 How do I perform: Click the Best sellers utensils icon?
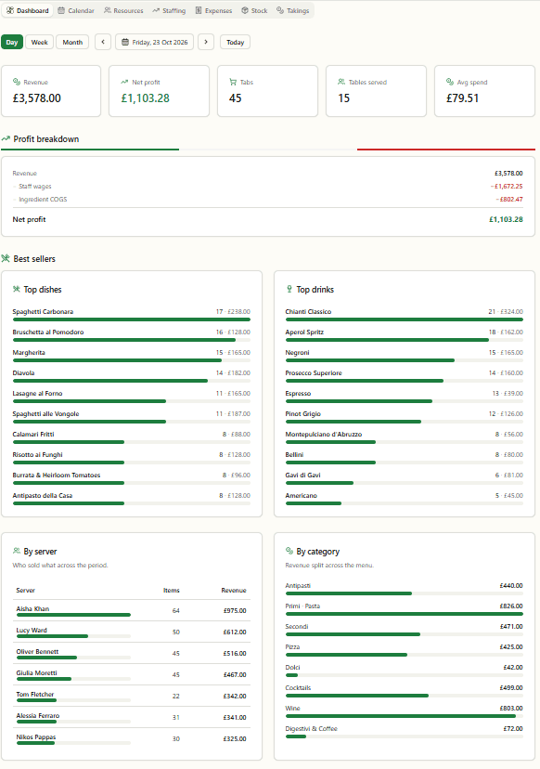click(x=6, y=258)
